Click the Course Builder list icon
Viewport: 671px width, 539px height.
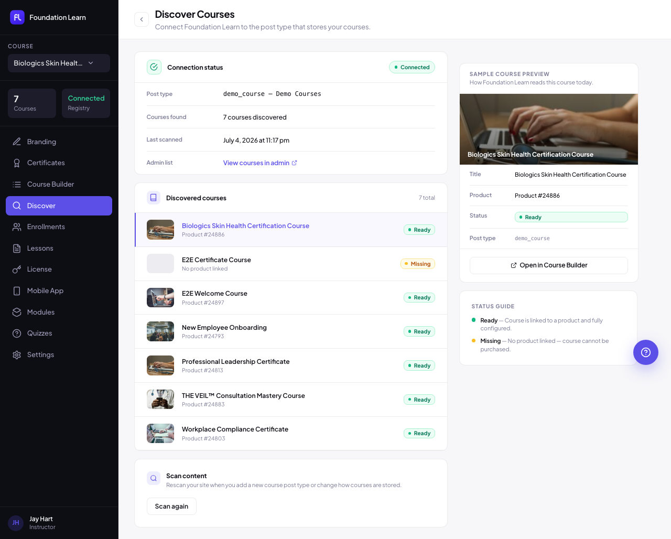pos(17,185)
